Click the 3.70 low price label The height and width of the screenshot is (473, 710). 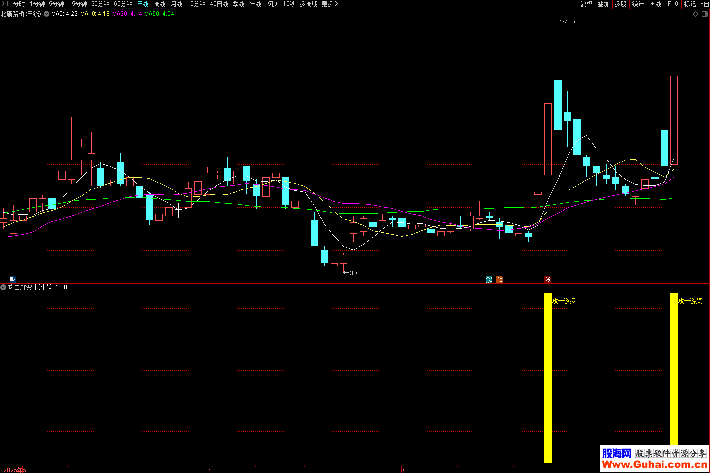click(356, 273)
